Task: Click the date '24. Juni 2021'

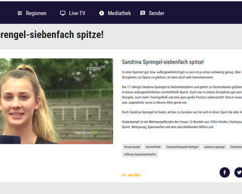Action: pos(131,175)
